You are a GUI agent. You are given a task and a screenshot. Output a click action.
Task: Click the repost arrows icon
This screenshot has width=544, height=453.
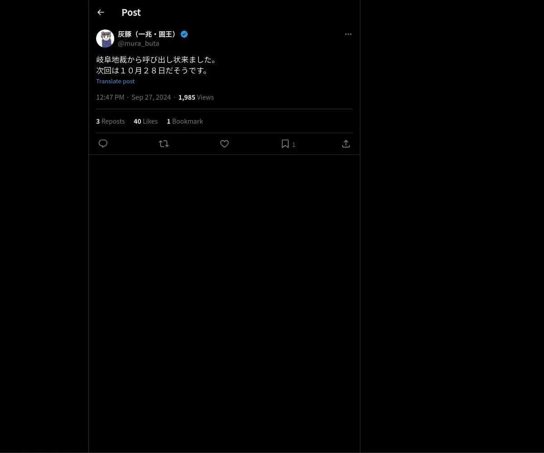164,144
